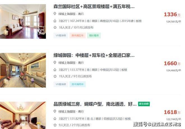Click 随时看房 tag on first listing
This screenshot has height=129, width=185.
click(x=94, y=36)
